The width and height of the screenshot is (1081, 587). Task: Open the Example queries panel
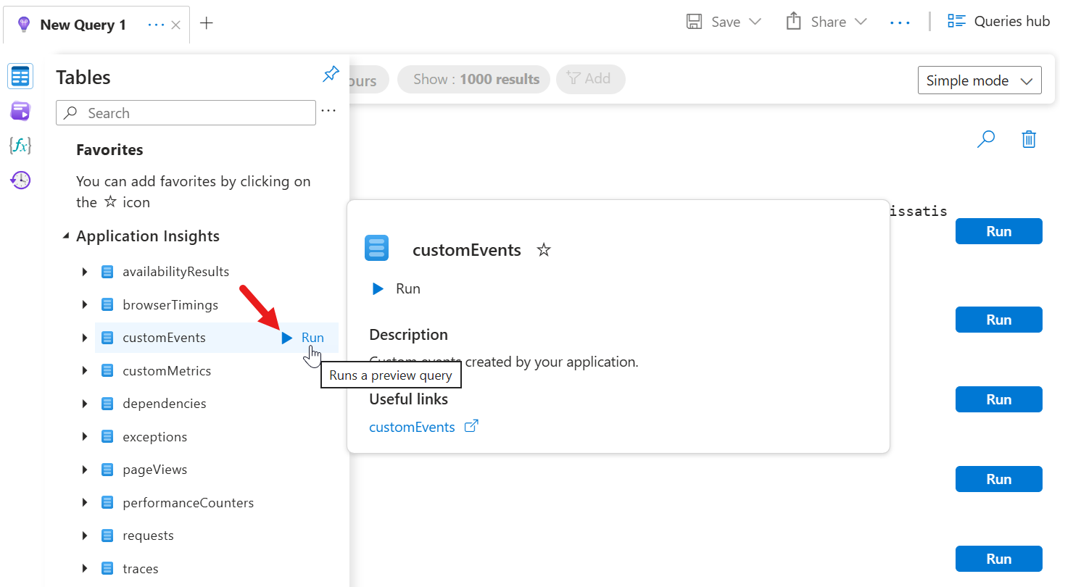click(20, 110)
